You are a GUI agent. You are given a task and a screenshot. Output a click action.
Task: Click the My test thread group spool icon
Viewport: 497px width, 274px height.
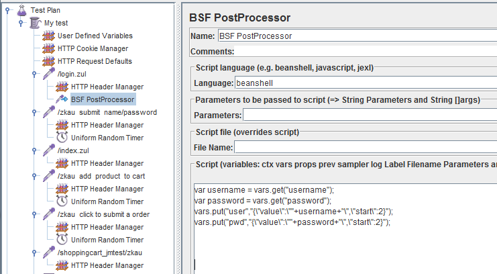35,23
